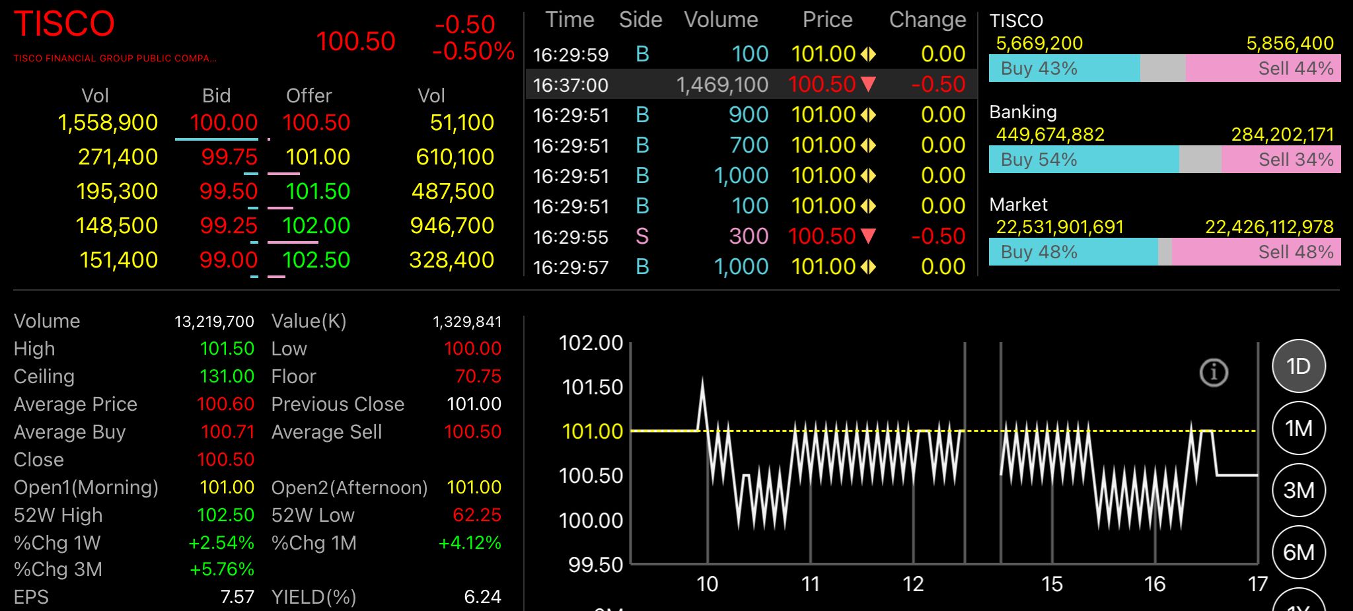Screen dimensions: 1353x611
Task: Click the High value 101.50
Action: tap(227, 349)
